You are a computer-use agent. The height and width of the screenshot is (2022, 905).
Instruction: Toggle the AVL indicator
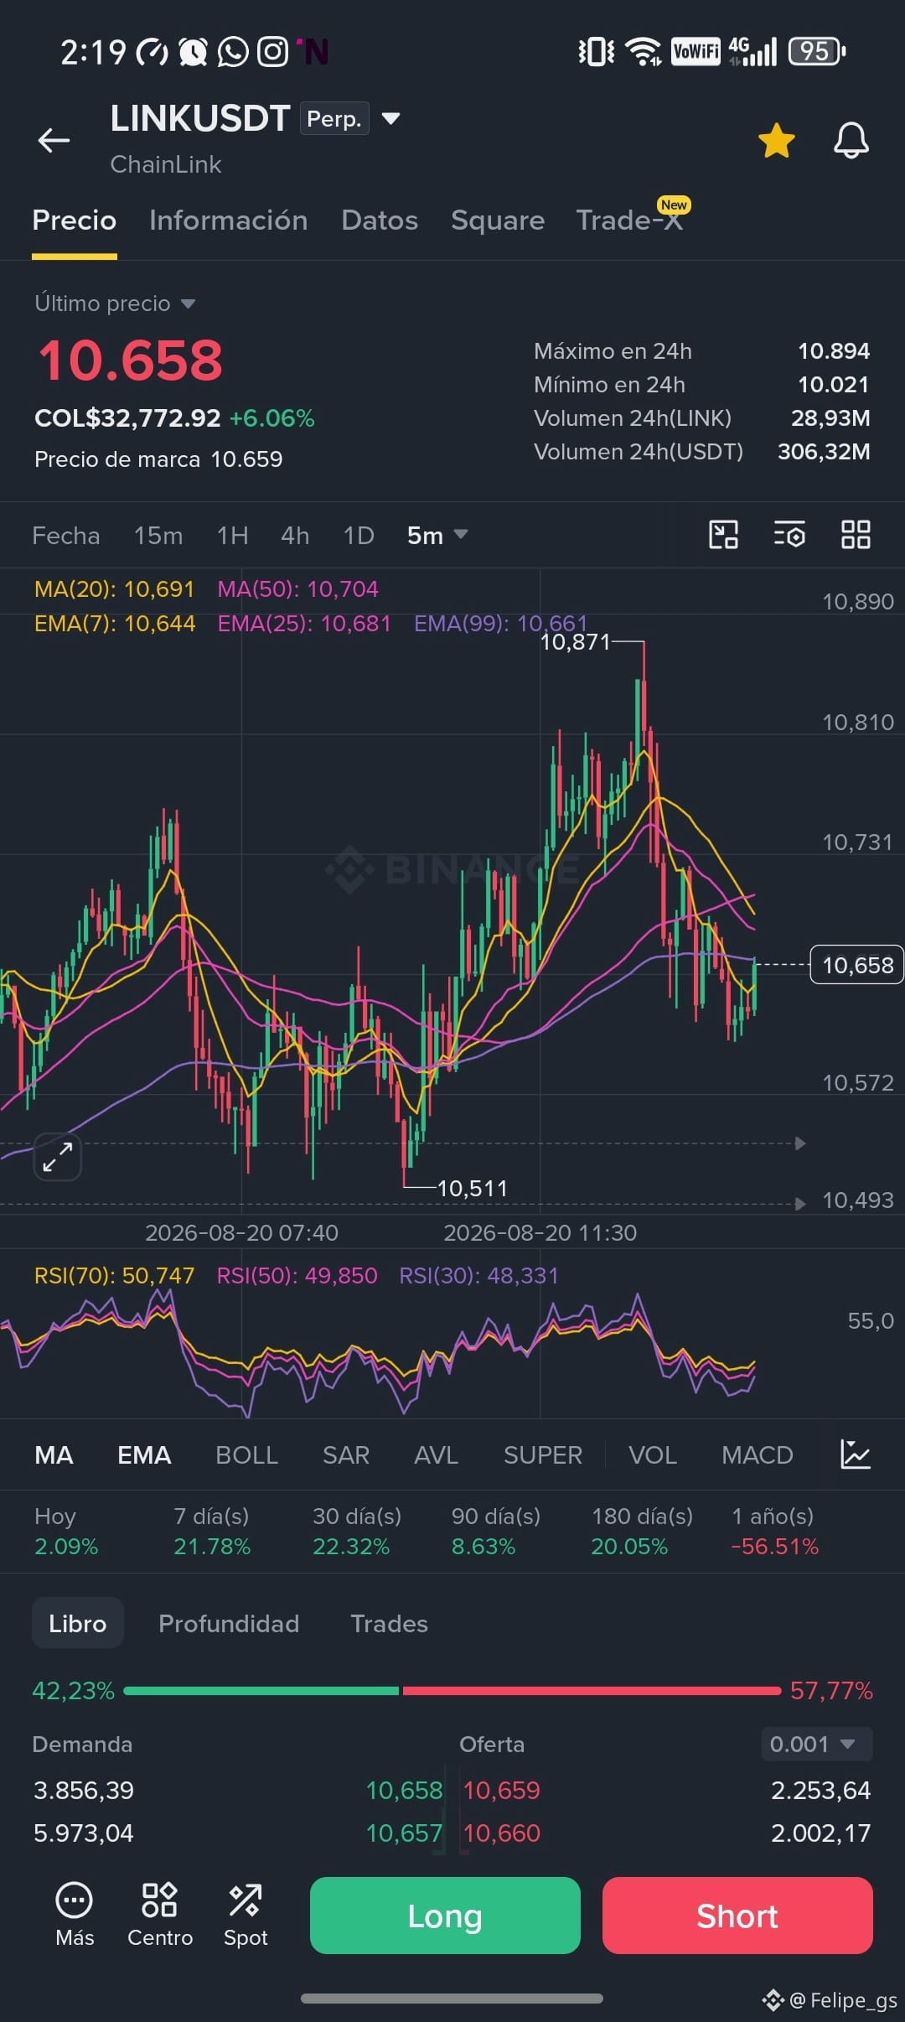click(436, 1455)
